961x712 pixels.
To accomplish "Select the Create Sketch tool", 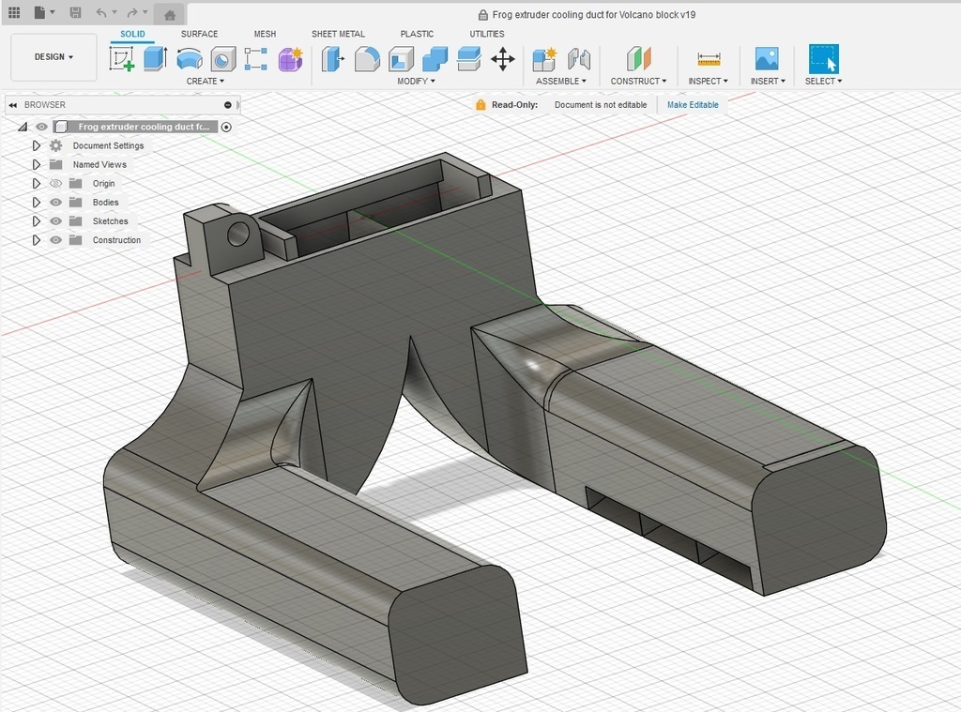I will (x=122, y=59).
